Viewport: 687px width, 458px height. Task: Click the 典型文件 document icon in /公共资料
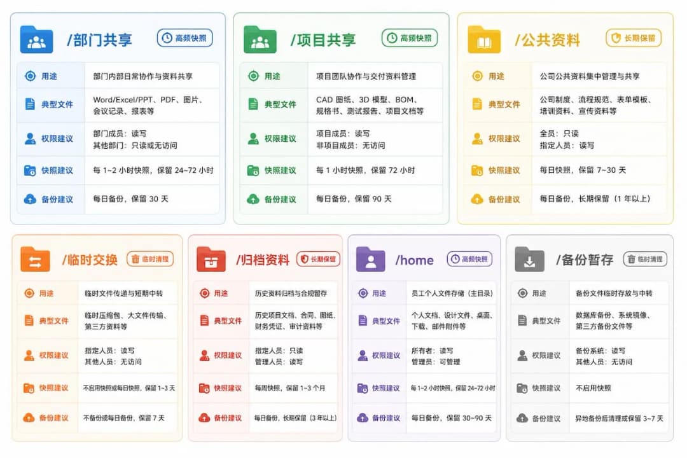(x=477, y=104)
